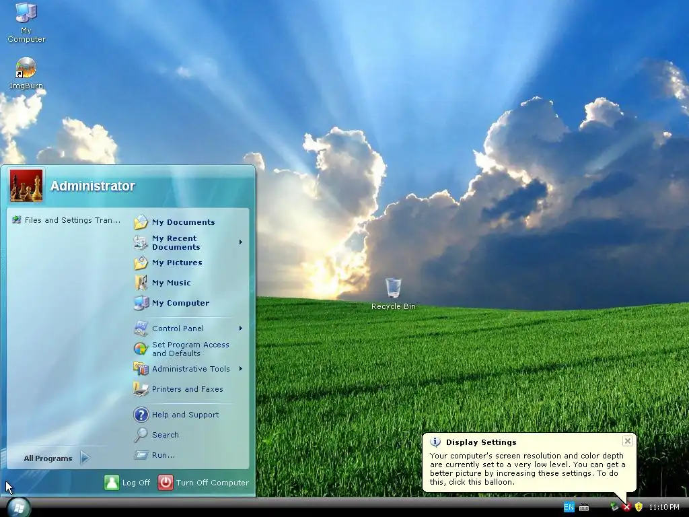This screenshot has width=689, height=517.
Task: Click the 11:10 PM clock
Action: (664, 507)
